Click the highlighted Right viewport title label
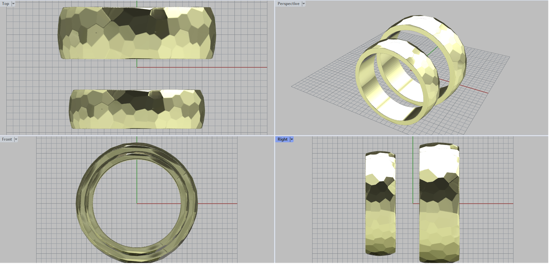 (x=282, y=139)
